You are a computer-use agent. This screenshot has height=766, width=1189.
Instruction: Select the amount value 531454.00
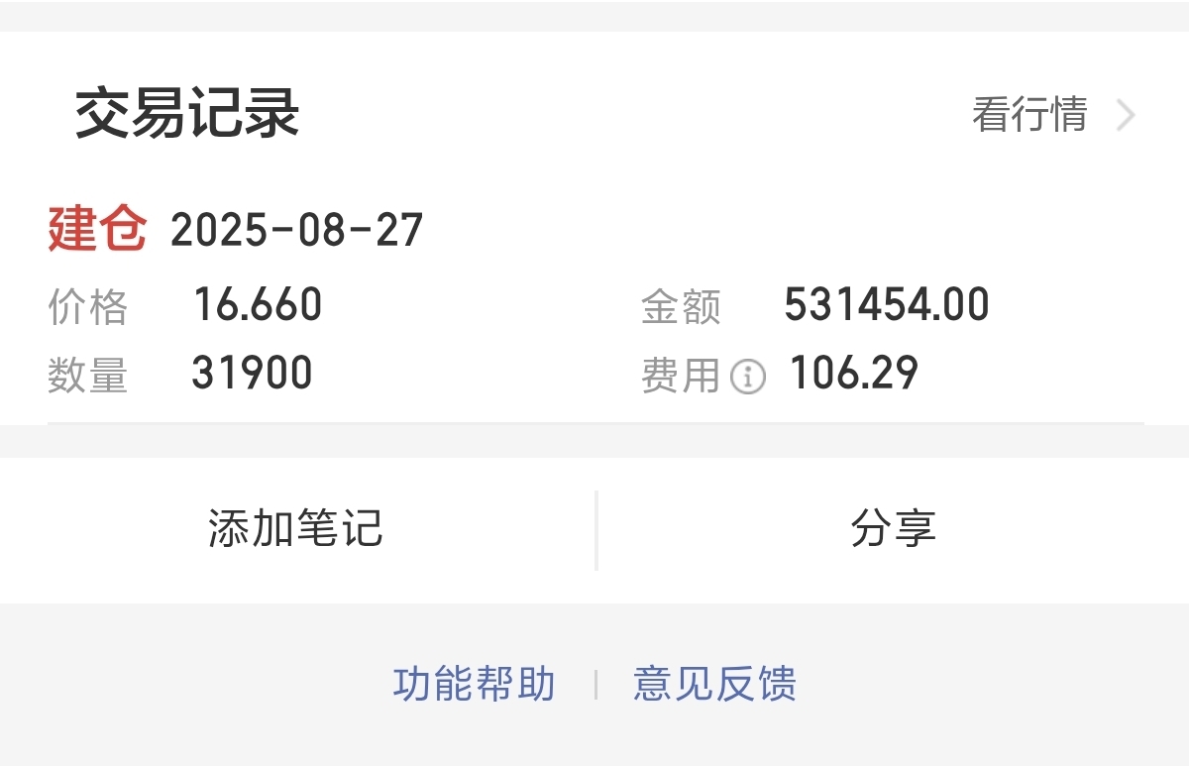coord(887,304)
